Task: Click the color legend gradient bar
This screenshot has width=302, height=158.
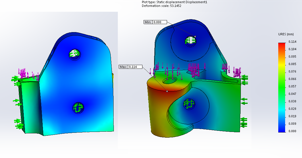Action: (x=282, y=87)
